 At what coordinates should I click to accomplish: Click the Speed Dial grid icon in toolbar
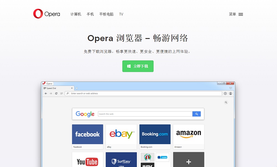pyautogui.click(x=61, y=94)
